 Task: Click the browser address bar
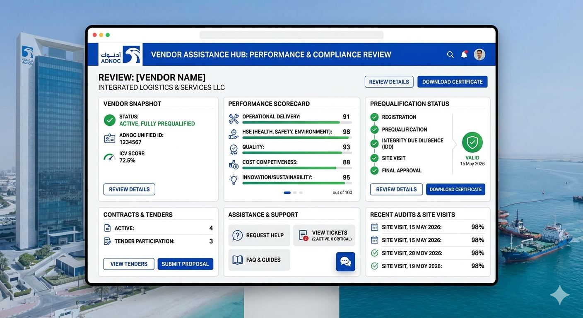tap(291, 35)
